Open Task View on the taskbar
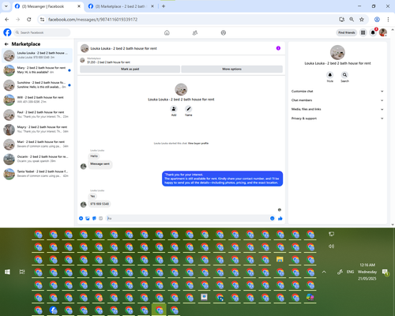Image resolution: width=395 pixels, height=316 pixels. pyautogui.click(x=22, y=272)
